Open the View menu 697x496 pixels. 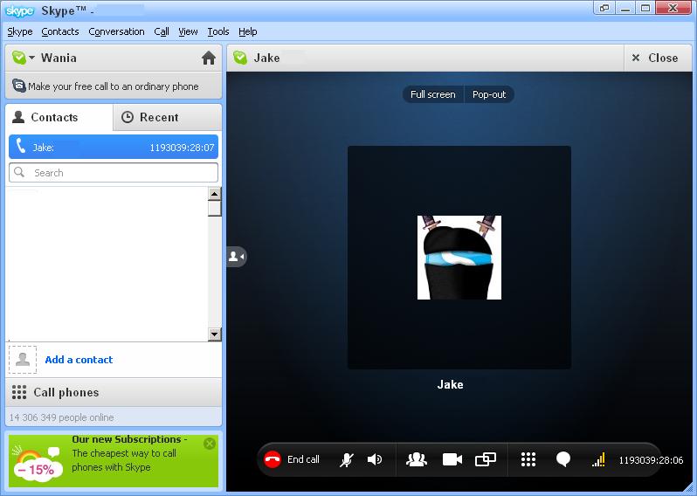[188, 31]
